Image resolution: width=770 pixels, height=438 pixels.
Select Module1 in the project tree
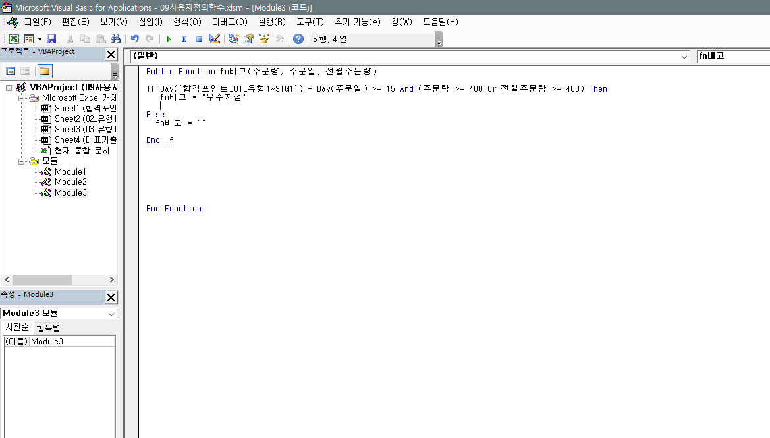point(70,171)
